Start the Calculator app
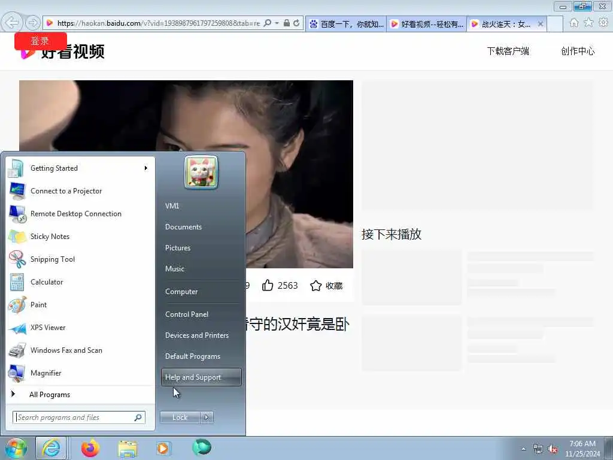The height and width of the screenshot is (460, 613). tap(80, 282)
